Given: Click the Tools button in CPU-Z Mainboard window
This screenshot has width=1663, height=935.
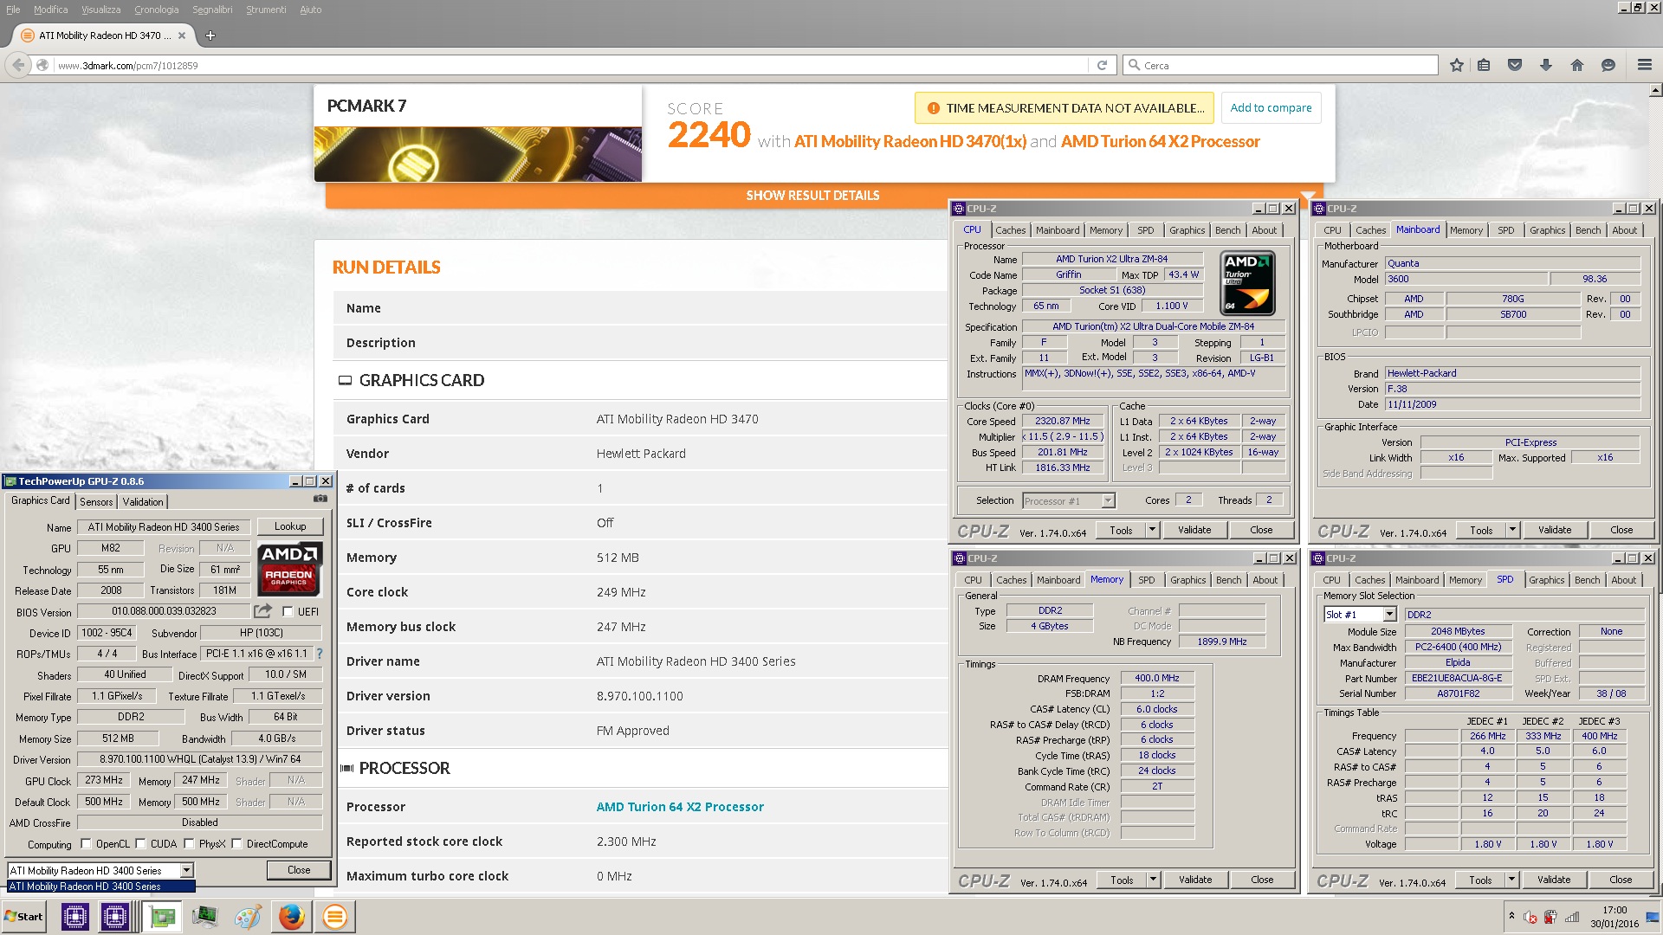Looking at the screenshot, I should click(x=1481, y=530).
